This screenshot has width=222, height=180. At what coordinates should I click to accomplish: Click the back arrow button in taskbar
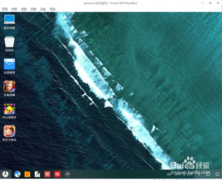point(199,174)
